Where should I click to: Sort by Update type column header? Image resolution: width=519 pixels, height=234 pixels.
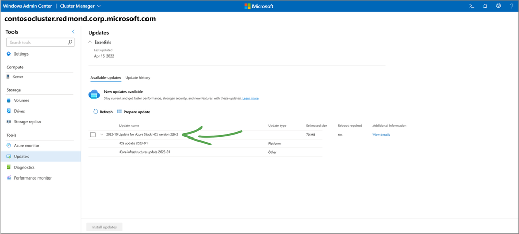click(x=277, y=126)
